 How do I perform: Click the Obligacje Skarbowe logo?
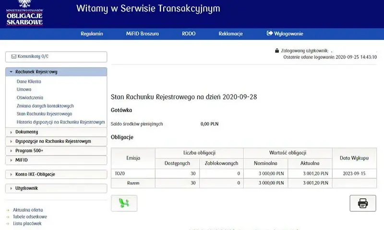[24, 13]
